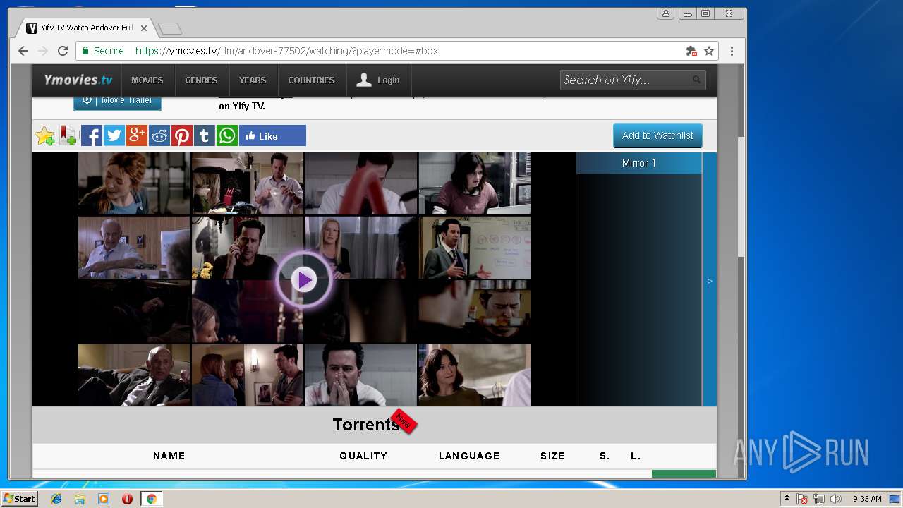
Task: Click the L. column header
Action: (x=636, y=456)
